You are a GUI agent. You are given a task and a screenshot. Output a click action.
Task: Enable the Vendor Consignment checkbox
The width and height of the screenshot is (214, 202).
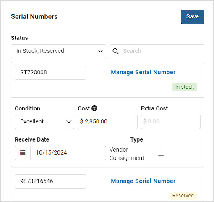tap(161, 152)
